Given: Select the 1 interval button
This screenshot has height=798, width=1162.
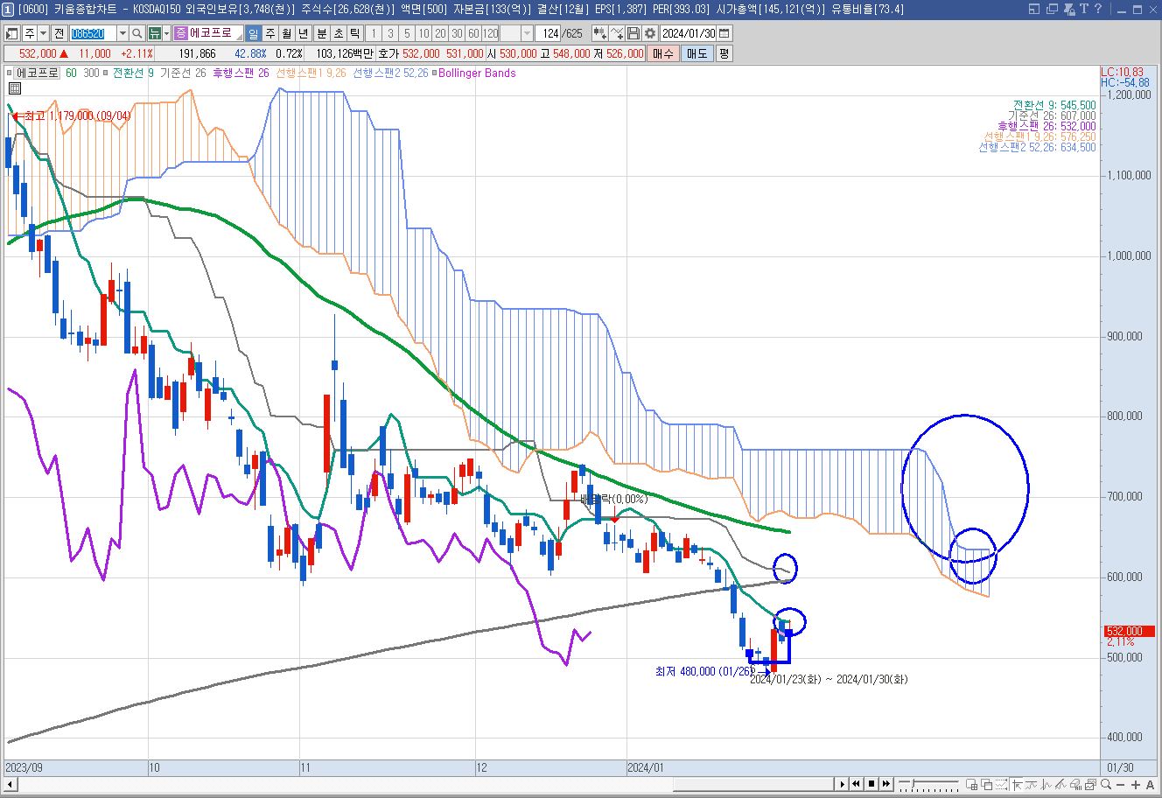Looking at the screenshot, I should [373, 33].
